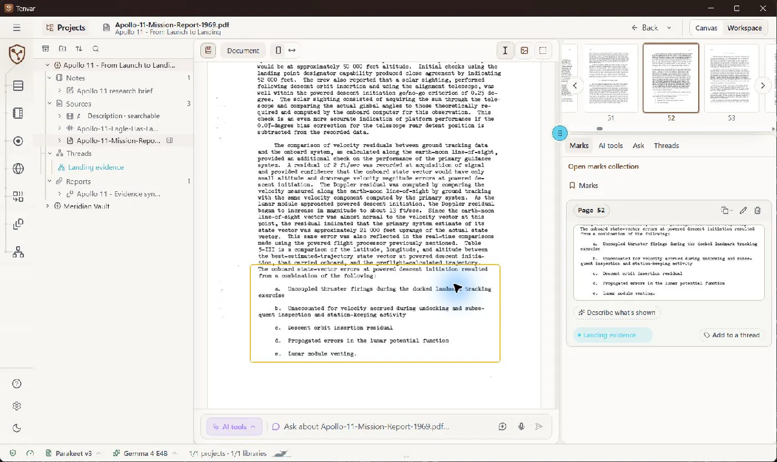
Task: Open settings with the gear icon
Action: coord(17,406)
